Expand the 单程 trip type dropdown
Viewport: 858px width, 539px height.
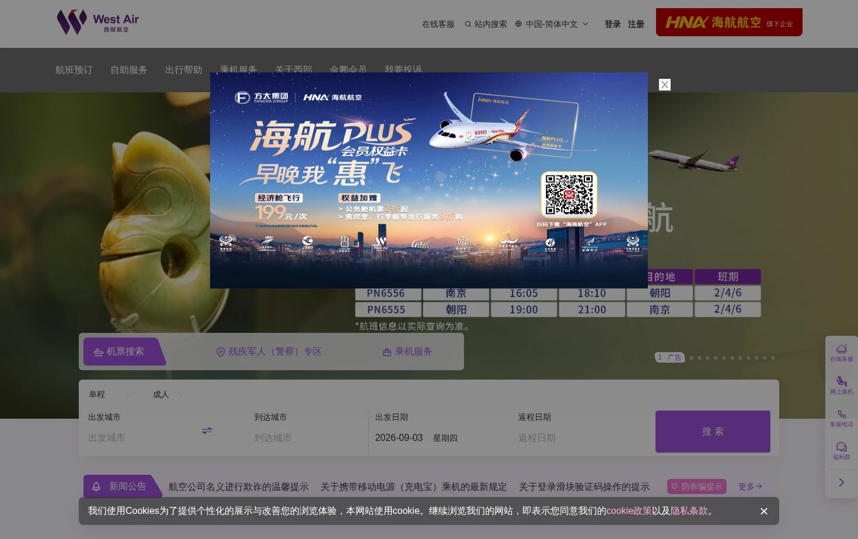click(x=111, y=395)
